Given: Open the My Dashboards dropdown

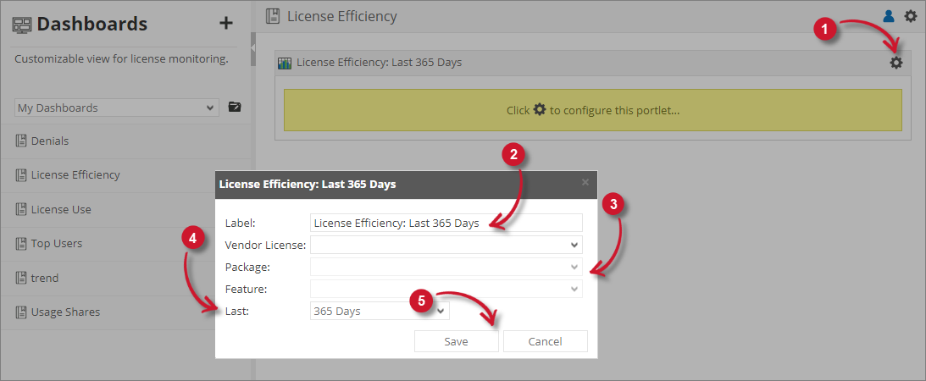Looking at the screenshot, I should 115,108.
